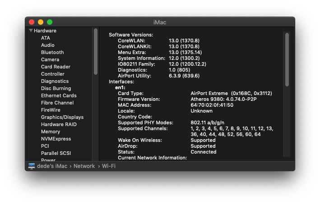Click the Country Code label
Image resolution: width=320 pixels, height=204 pixels.
click(x=135, y=117)
